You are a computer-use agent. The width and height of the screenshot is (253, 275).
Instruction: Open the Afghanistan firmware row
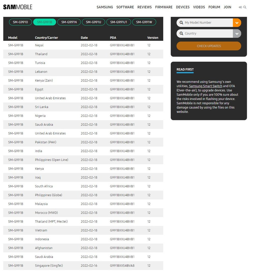tap(83, 248)
